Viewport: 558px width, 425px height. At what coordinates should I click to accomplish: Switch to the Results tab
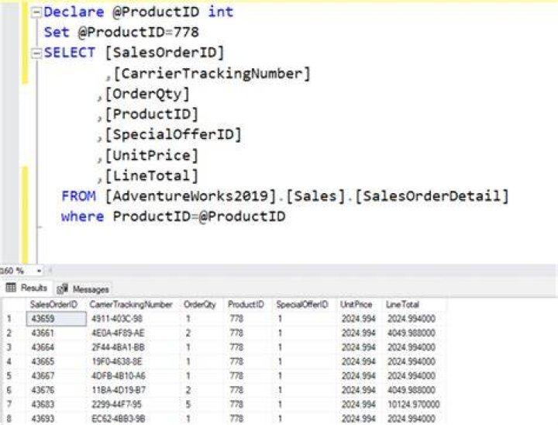(26, 288)
